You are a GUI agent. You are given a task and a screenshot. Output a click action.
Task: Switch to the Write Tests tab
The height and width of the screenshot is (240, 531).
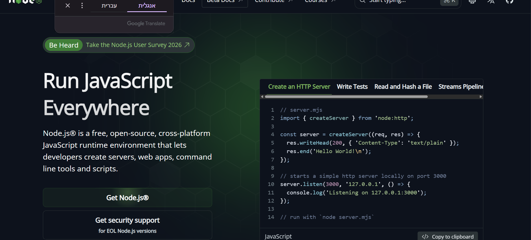352,87
